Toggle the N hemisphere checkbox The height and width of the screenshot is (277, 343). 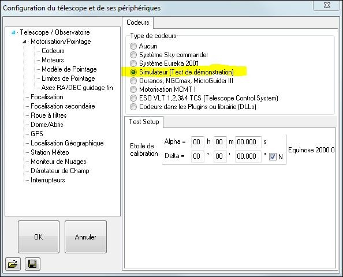(x=273, y=156)
